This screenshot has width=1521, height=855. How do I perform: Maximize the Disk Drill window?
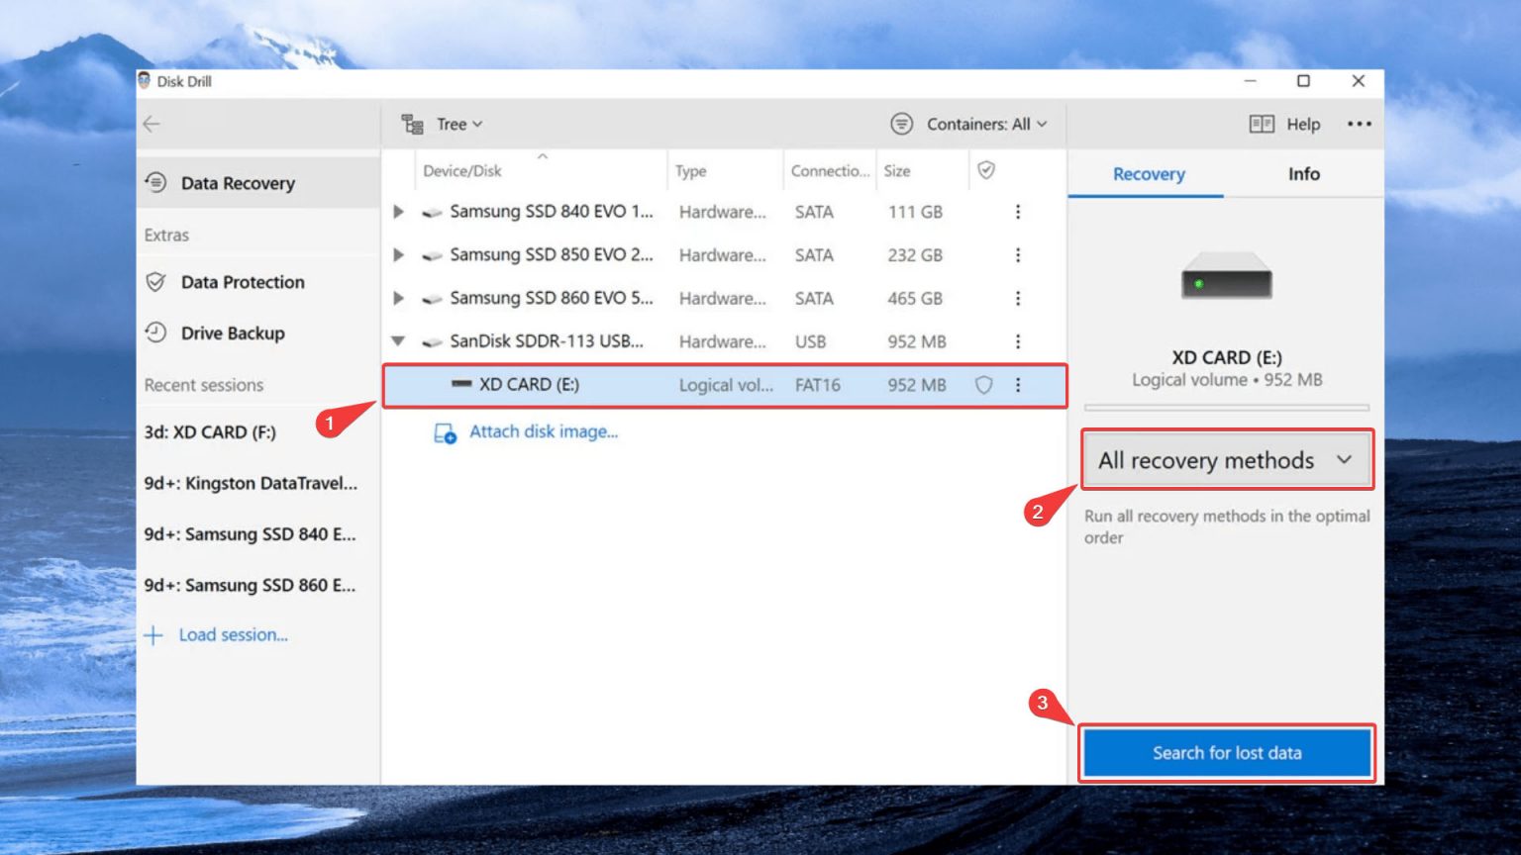tap(1303, 81)
